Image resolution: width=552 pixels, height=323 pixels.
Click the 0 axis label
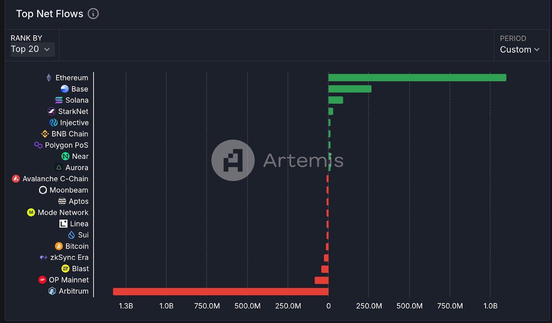328,306
